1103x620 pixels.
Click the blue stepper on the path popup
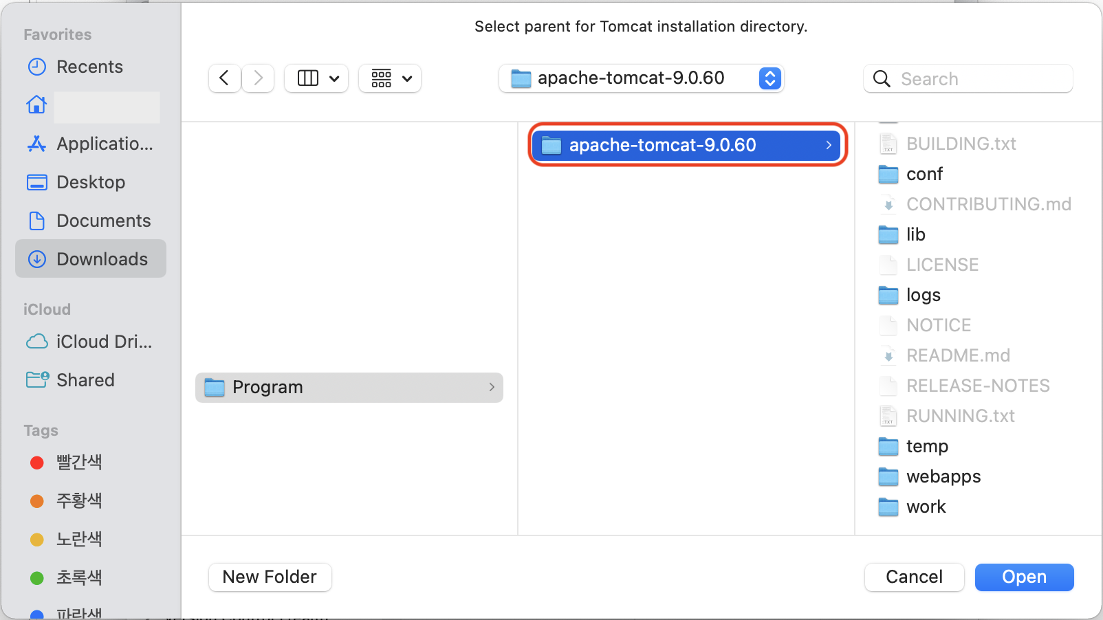770,78
